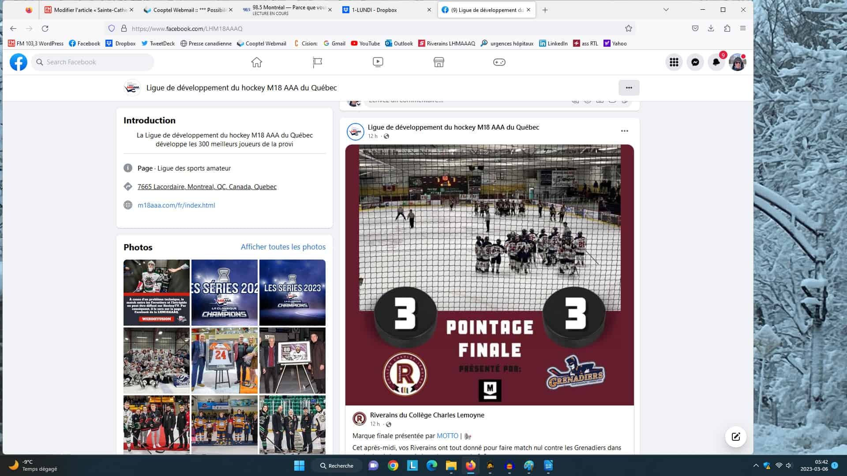Open Les Séries 2023 photo thumbnail
This screenshot has width=847, height=476.
(x=292, y=292)
